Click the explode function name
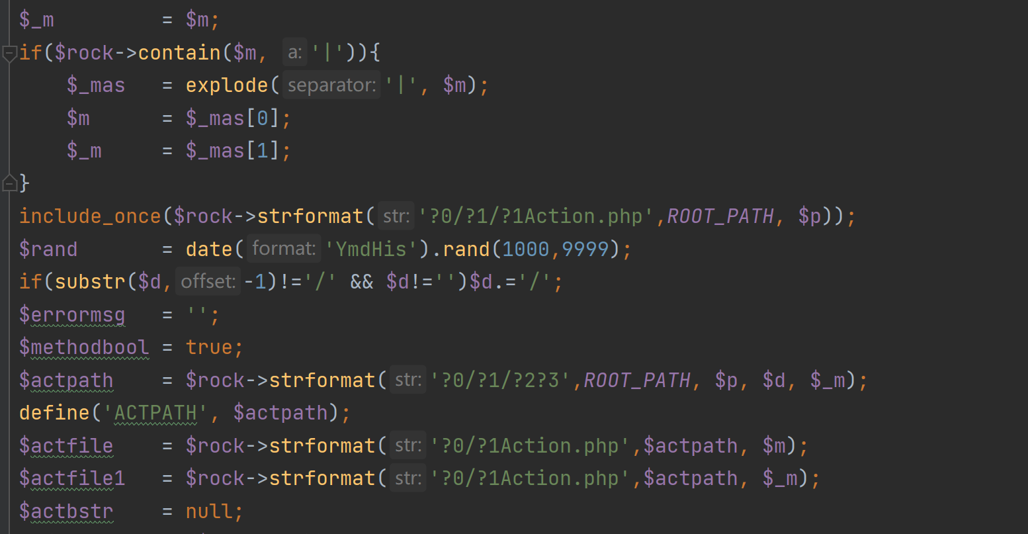 pos(227,85)
